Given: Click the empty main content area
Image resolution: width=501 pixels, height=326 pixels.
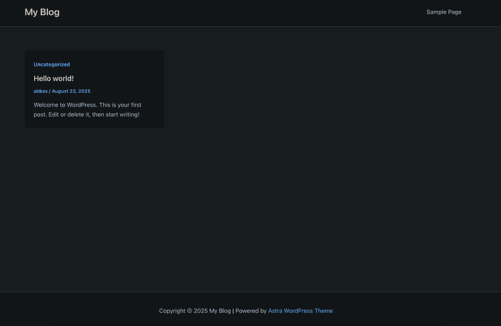Looking at the screenshot, I should pyautogui.click(x=327, y=181).
